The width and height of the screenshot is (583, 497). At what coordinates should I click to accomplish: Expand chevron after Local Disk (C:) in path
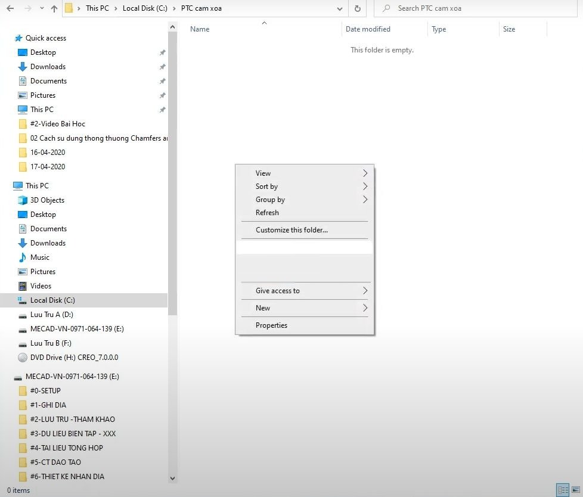[x=174, y=8]
